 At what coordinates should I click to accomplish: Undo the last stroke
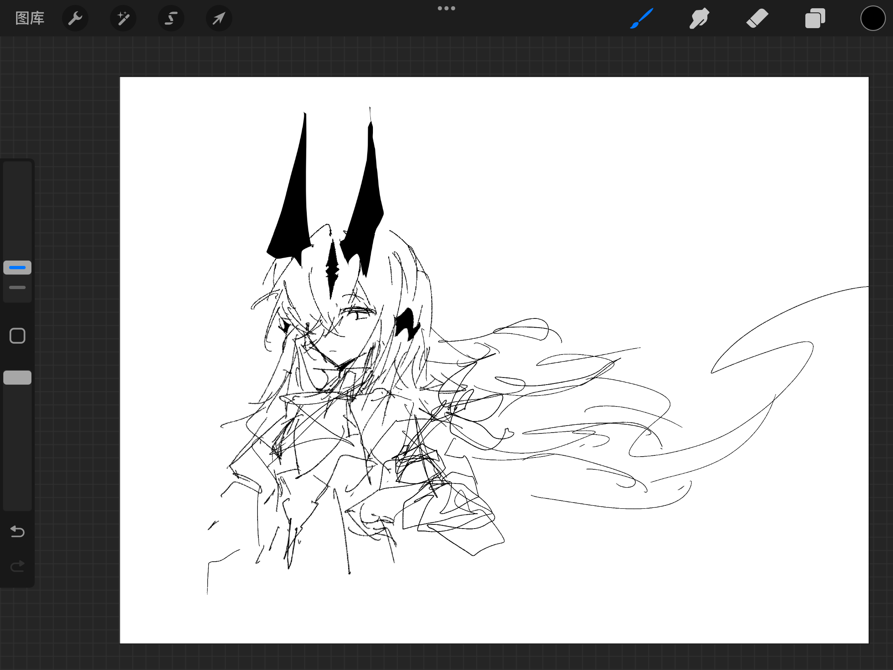click(17, 531)
